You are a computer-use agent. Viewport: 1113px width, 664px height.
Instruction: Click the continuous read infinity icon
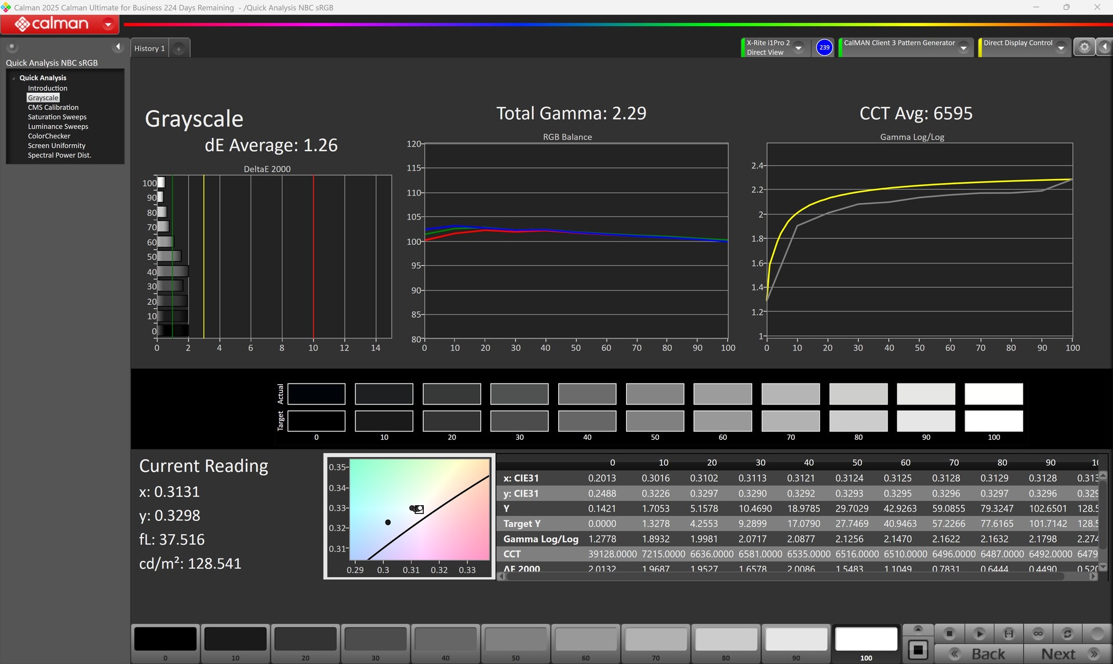click(x=1038, y=633)
